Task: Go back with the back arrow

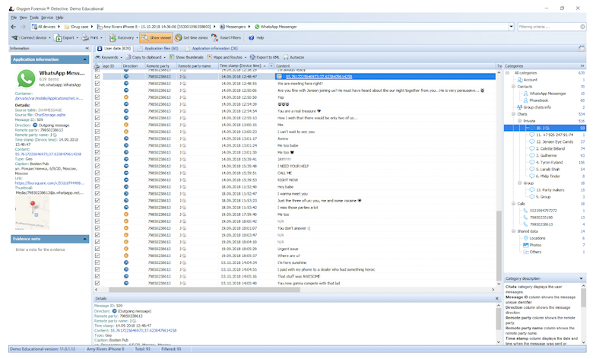Action: pos(14,27)
